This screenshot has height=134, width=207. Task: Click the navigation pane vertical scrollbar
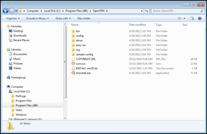(65, 62)
